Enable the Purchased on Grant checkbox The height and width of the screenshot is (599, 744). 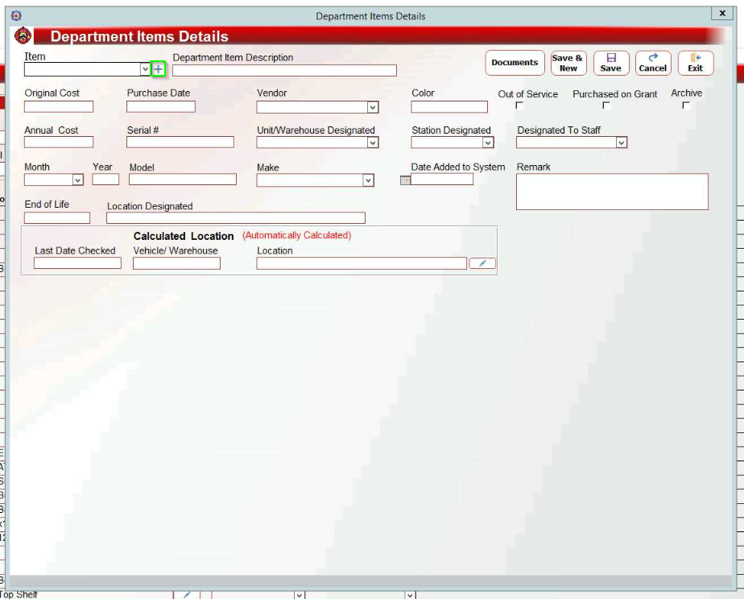coord(606,105)
